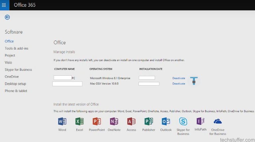Viewport: 255px width, 142px height.
Task: Click the OneNote label under its icon
Action: click(114, 130)
